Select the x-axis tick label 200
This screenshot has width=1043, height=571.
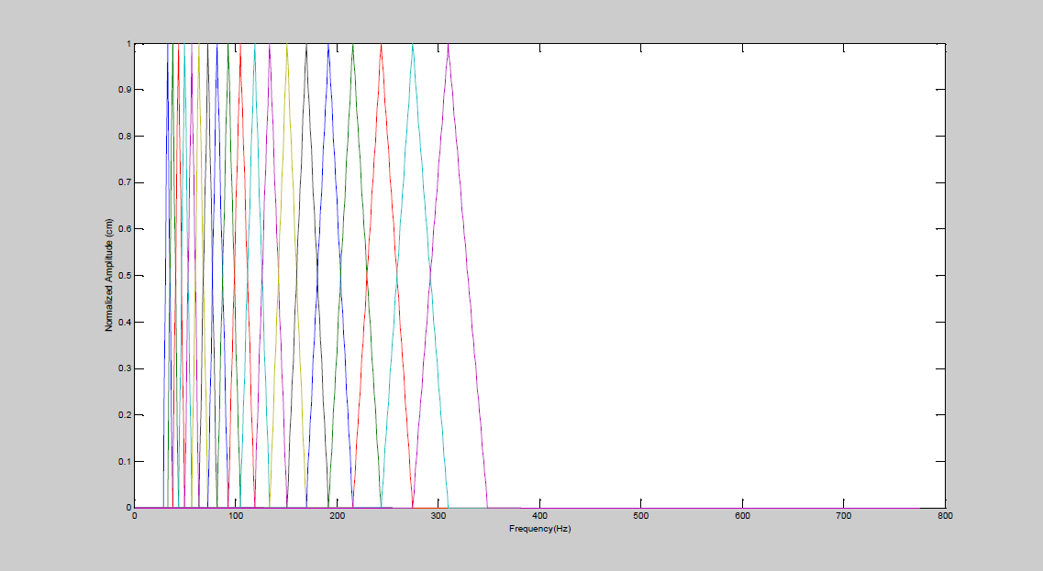[338, 516]
